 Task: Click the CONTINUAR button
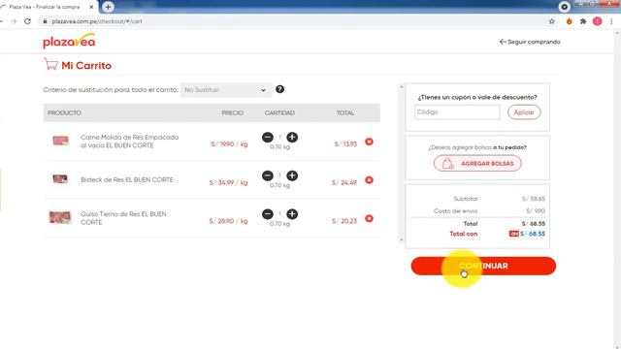(x=483, y=266)
